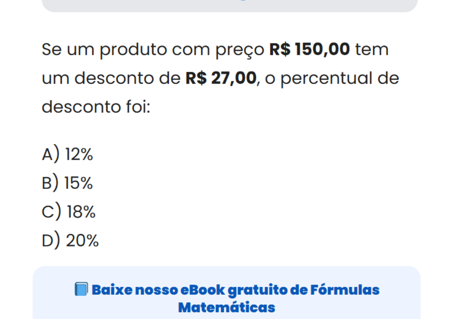451x319 pixels.
Task: Click the bold price R$ 150,00
Action: (309, 50)
